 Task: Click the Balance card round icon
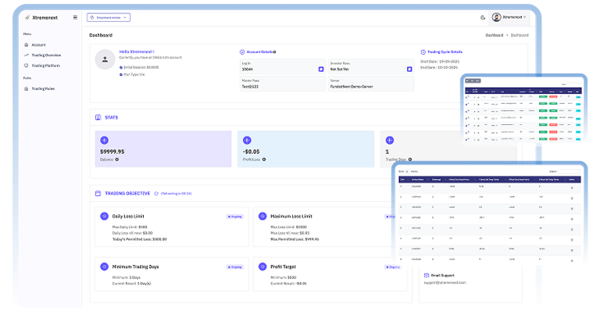point(104,140)
